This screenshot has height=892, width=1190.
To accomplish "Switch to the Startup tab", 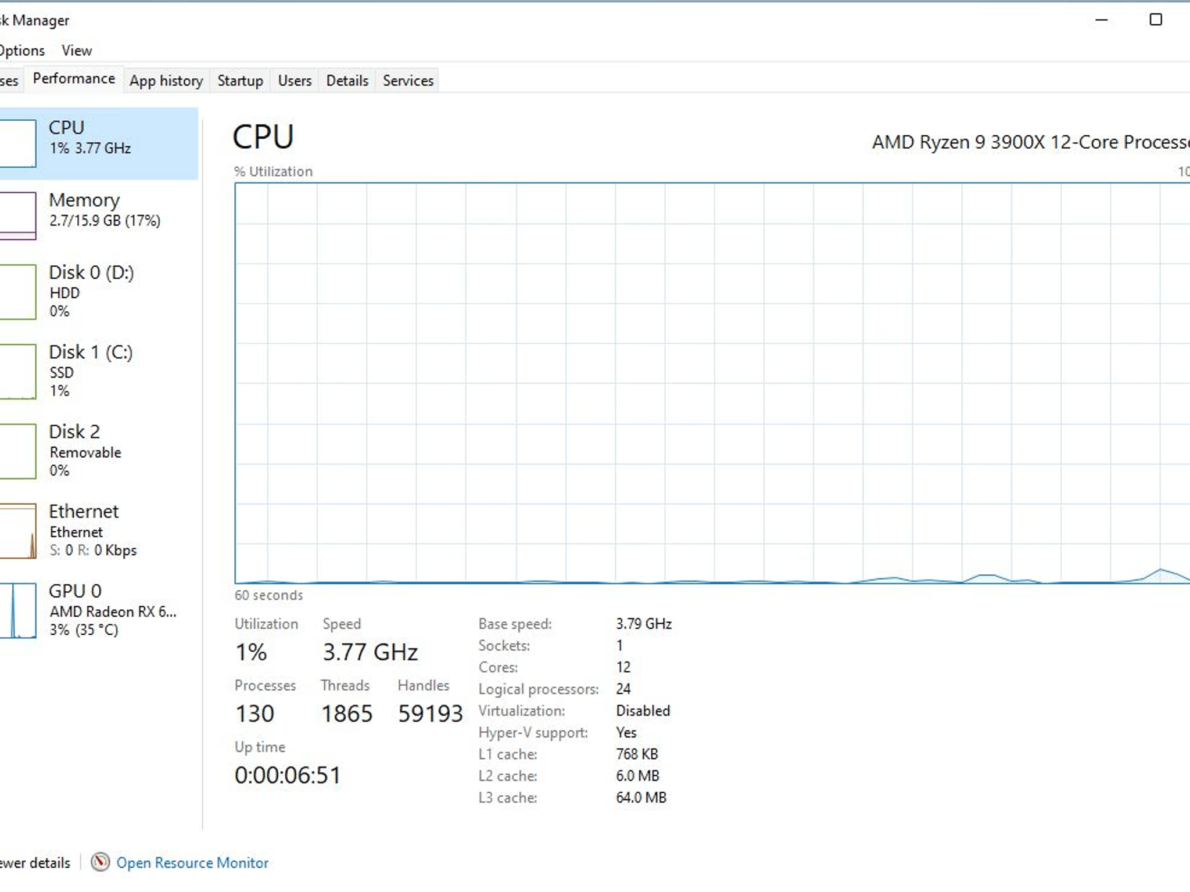I will tap(240, 81).
